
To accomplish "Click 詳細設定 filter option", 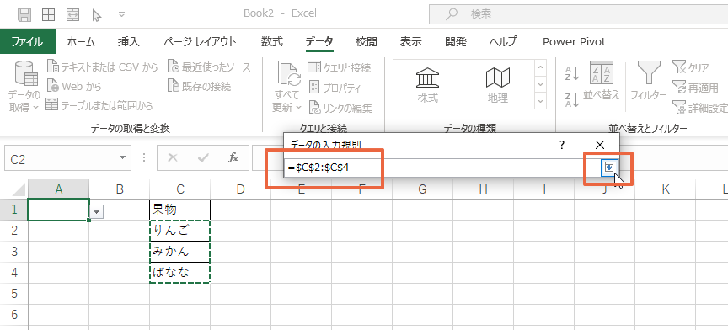I will [x=699, y=108].
